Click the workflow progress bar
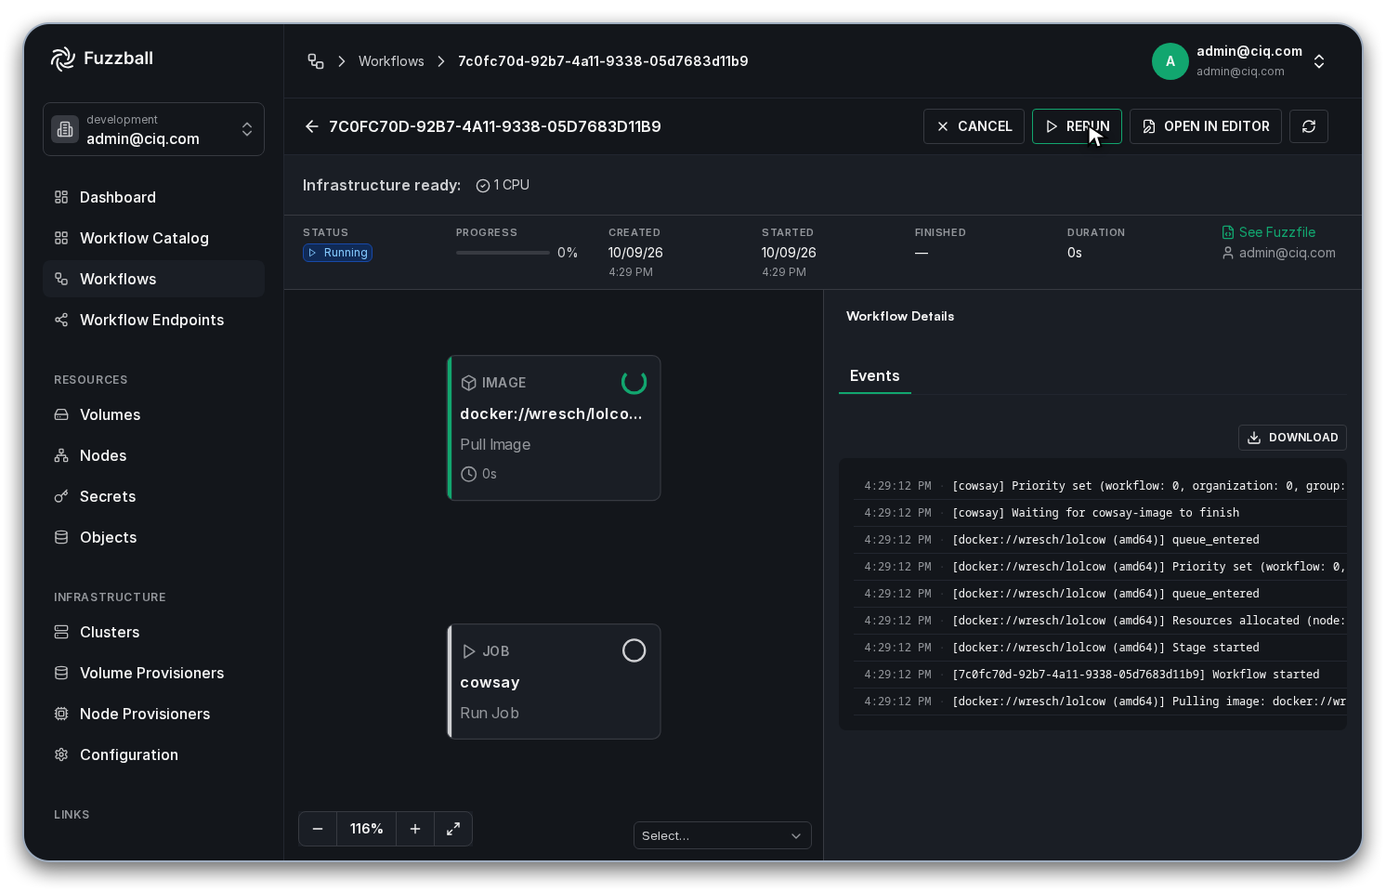The height and width of the screenshot is (892, 1386). [503, 253]
